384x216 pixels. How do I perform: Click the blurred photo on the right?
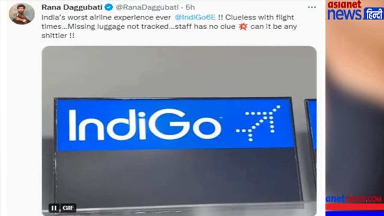[x=355, y=108]
